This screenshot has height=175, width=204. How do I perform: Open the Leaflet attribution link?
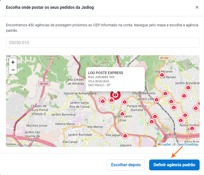166,145
